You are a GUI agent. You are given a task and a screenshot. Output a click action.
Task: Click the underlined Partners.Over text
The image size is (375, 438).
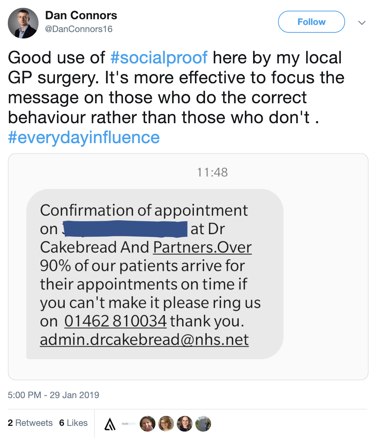pos(202,247)
